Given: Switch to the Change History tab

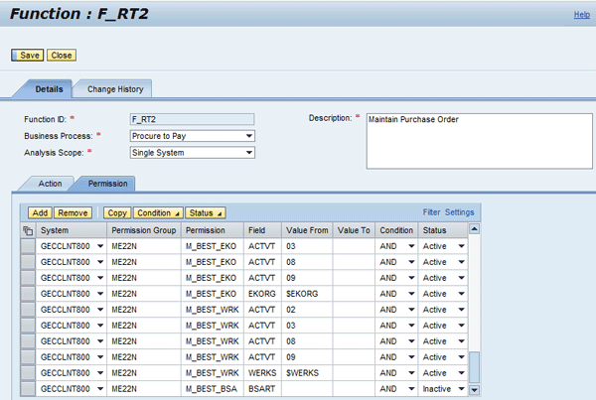Looking at the screenshot, I should coord(115,89).
